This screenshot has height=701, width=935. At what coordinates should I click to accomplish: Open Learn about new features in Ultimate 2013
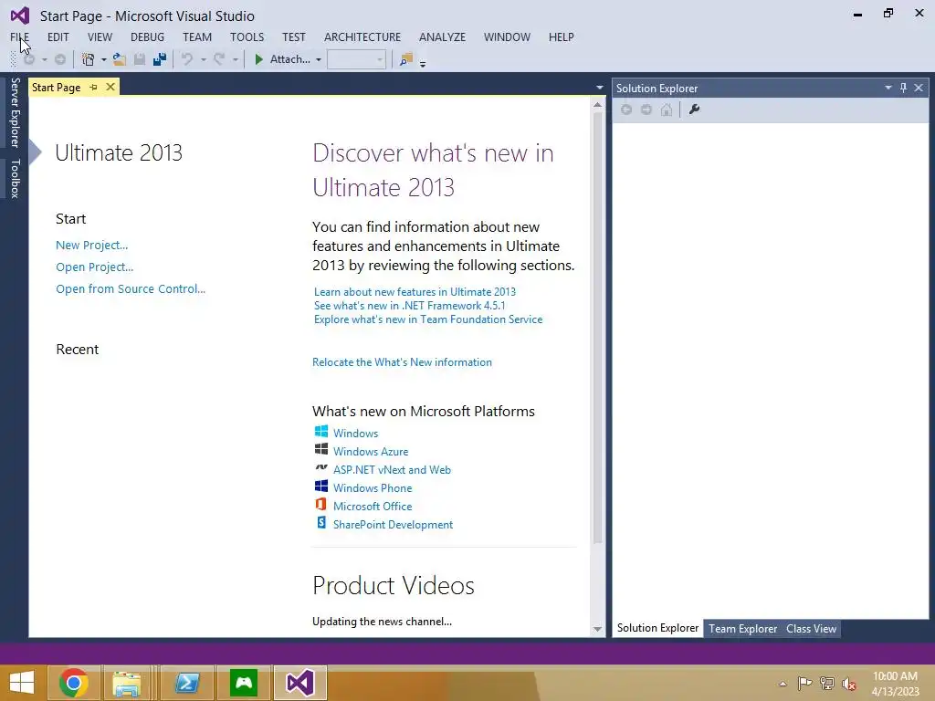point(415,291)
